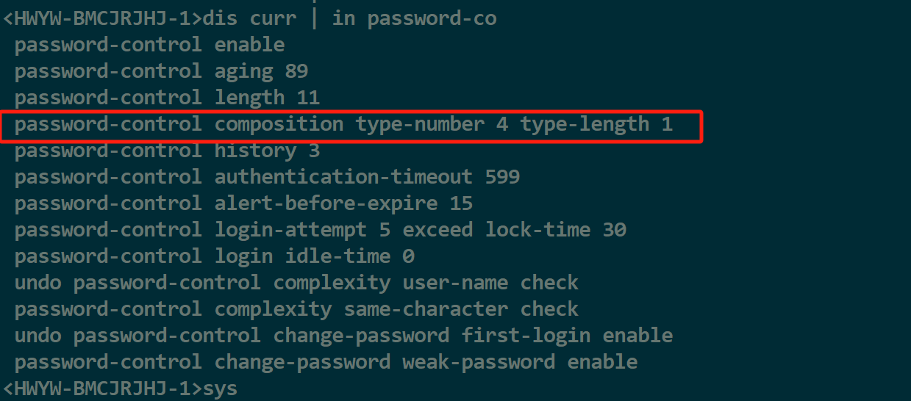Click the word "weak-password" in output
Screen dimensions: 911x401
[x=479, y=362]
